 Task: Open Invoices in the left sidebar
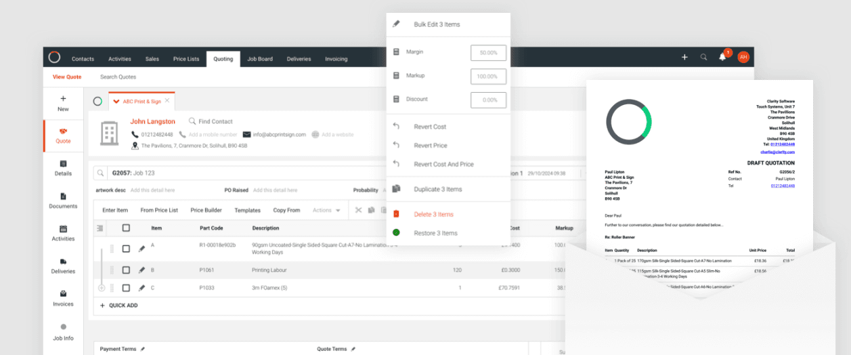tap(63, 298)
